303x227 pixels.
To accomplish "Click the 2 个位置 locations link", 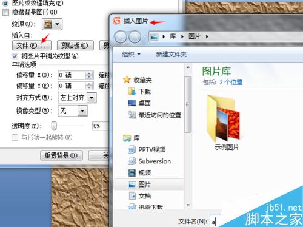I will pyautogui.click(x=231, y=82).
